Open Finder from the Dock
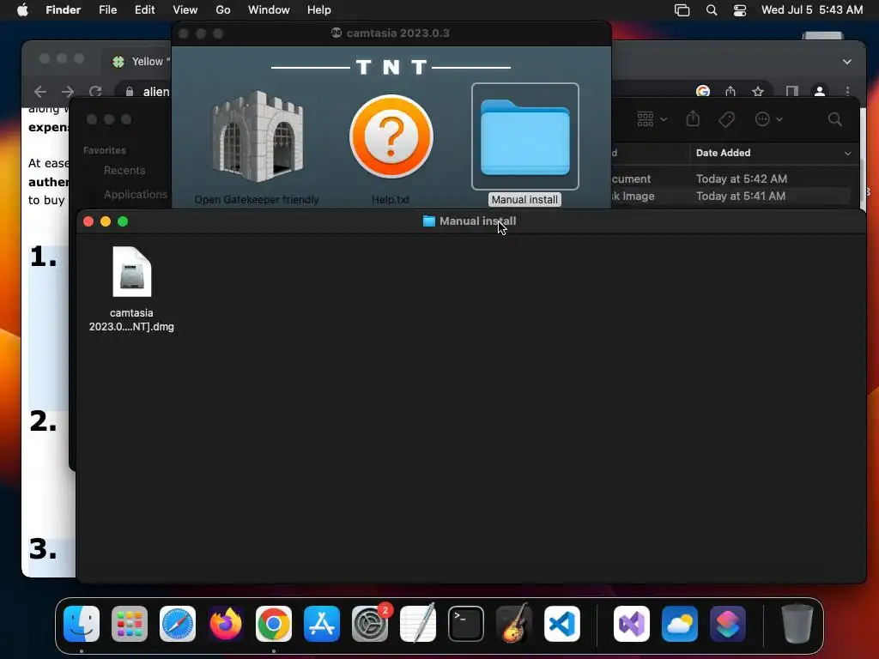This screenshot has width=879, height=659. pos(82,624)
